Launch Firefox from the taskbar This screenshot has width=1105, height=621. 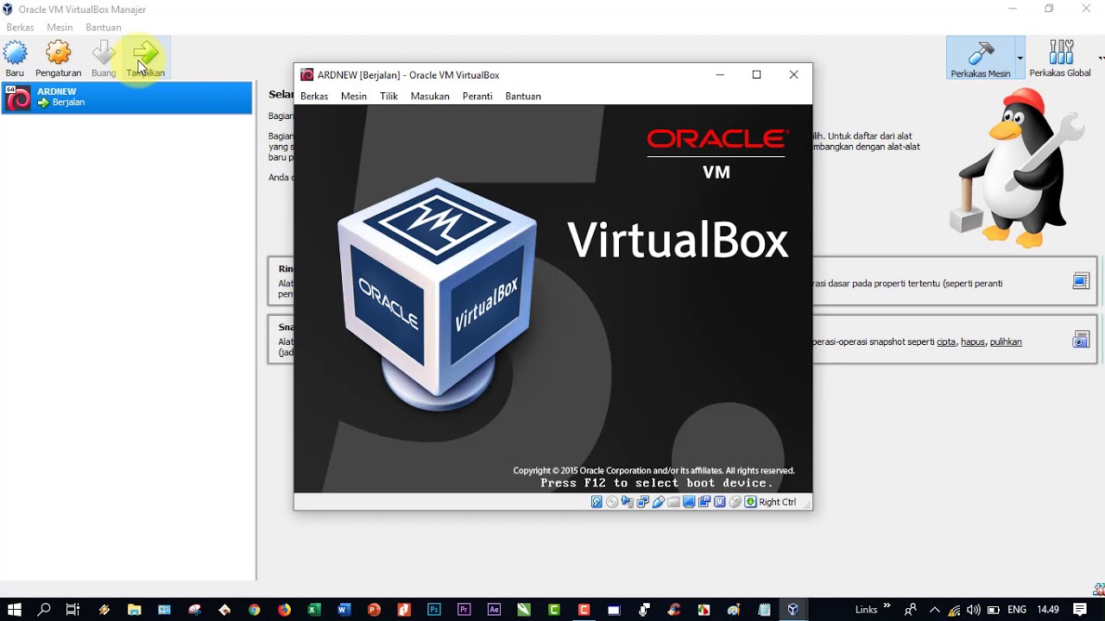pos(285,610)
